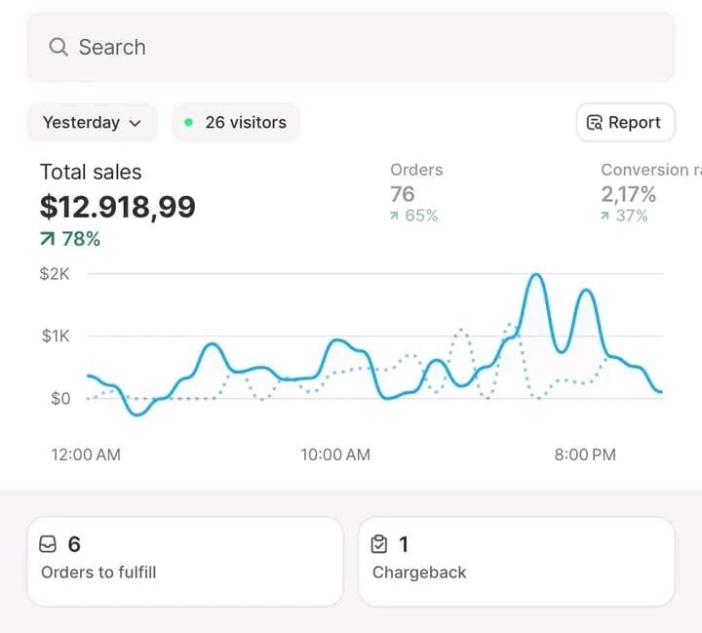Open the Report button

[x=625, y=122]
